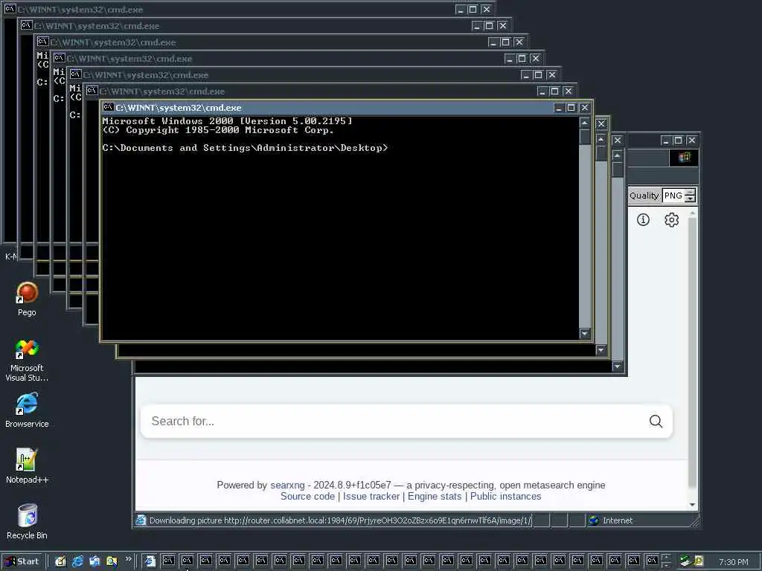Click the yellow system tray icon

699,561
